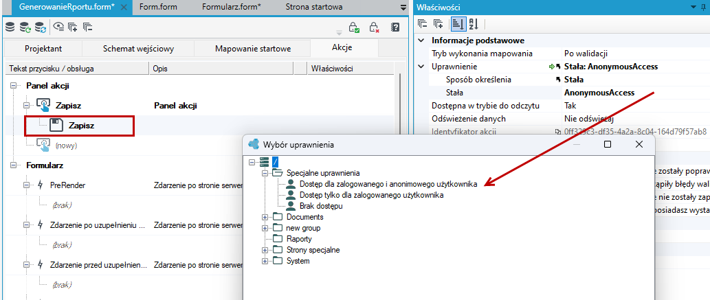Collapse the Zapisz button node under Panel akcji
This screenshot has width=710, height=300.
(x=26, y=106)
